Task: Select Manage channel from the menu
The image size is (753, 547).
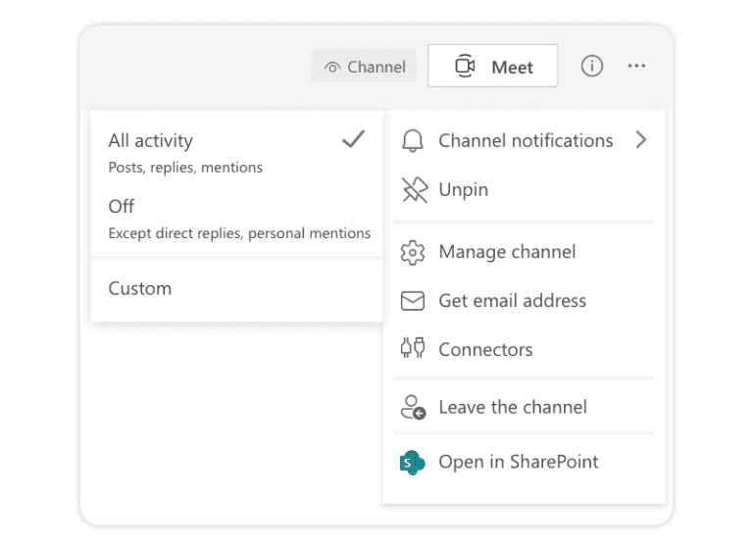Action: (x=524, y=252)
